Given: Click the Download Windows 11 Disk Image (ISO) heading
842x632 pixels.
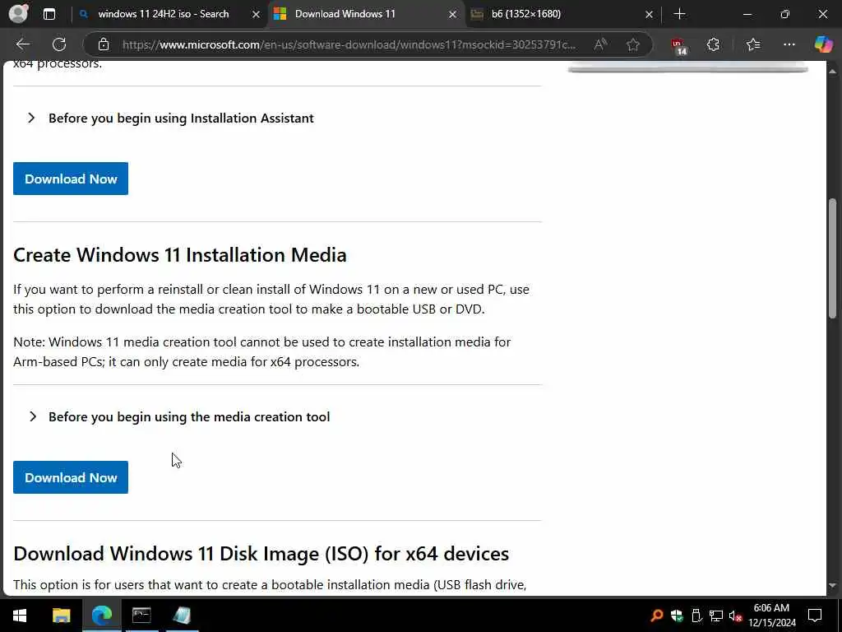Looking at the screenshot, I should (x=261, y=554).
